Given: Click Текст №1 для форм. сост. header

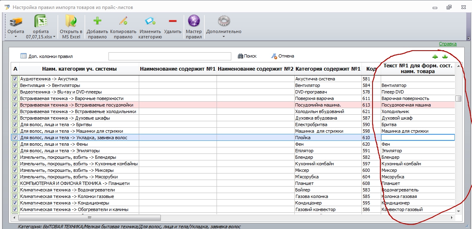Looking at the screenshot, I should (418, 69).
